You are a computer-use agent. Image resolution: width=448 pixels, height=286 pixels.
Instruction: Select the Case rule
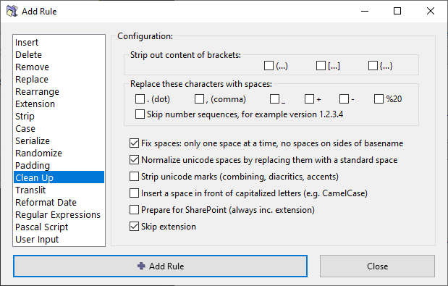point(59,128)
